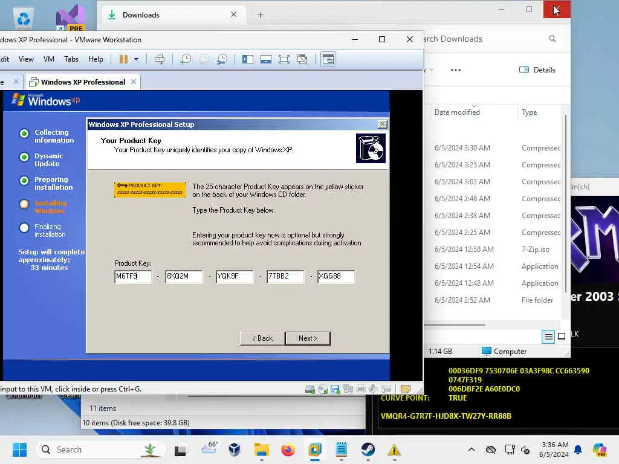Open the VMware snapshot manager

pos(222,59)
